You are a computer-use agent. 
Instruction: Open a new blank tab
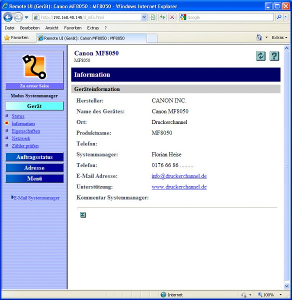[x=152, y=38]
